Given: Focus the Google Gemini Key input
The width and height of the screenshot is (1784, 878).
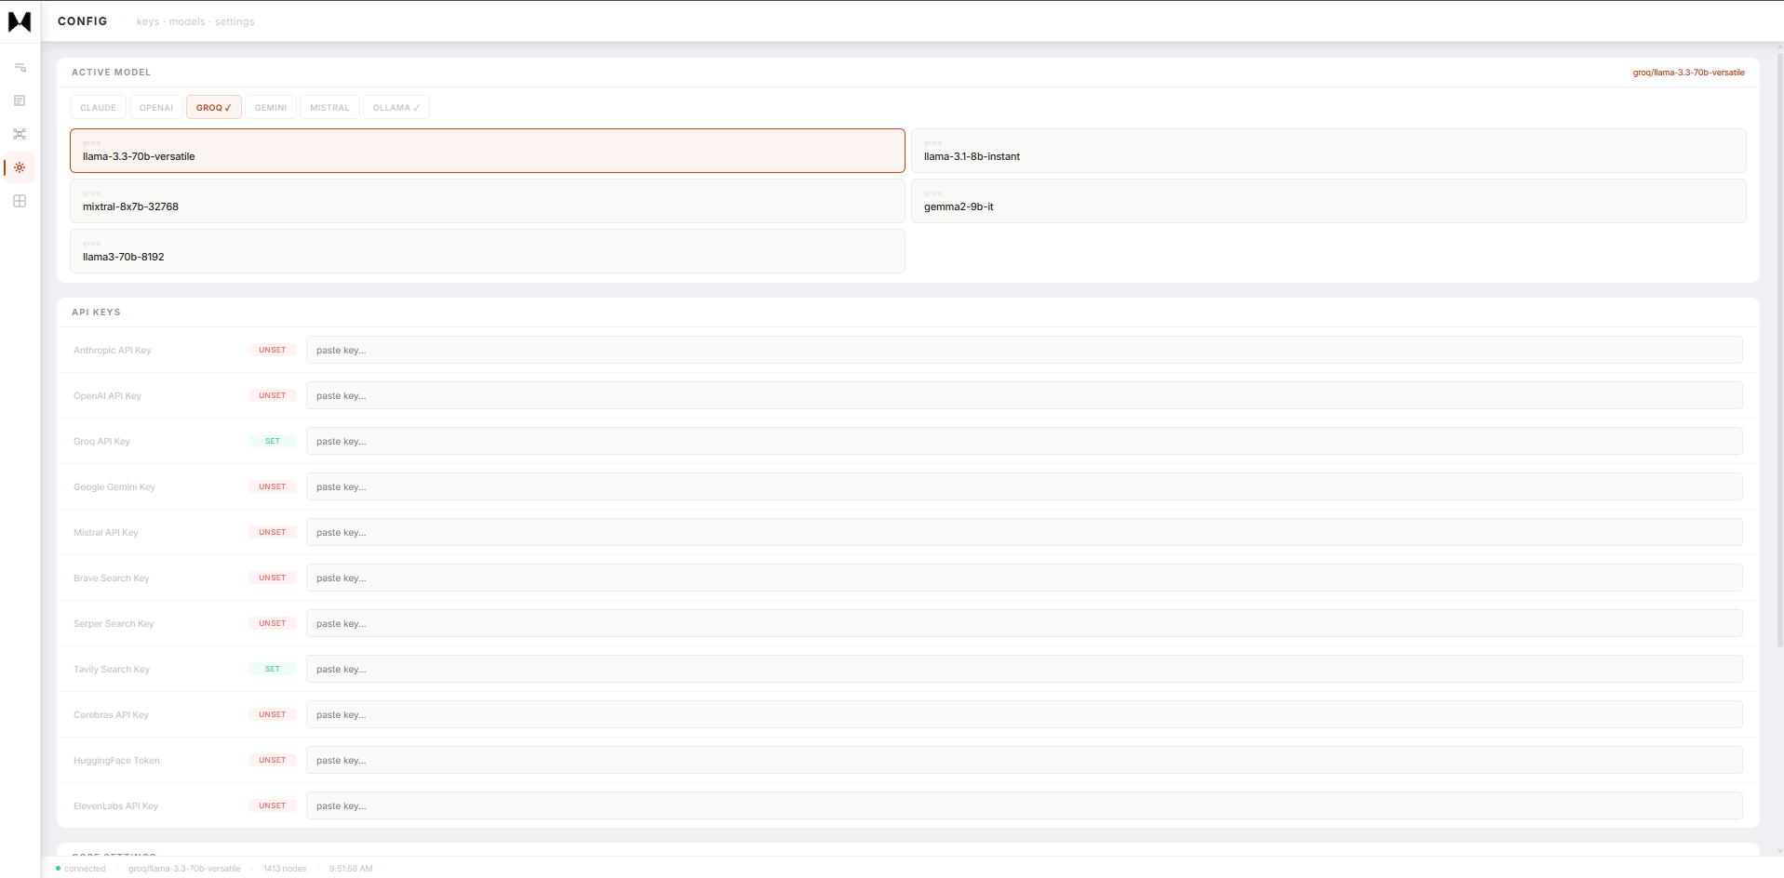Looking at the screenshot, I should pos(1025,486).
